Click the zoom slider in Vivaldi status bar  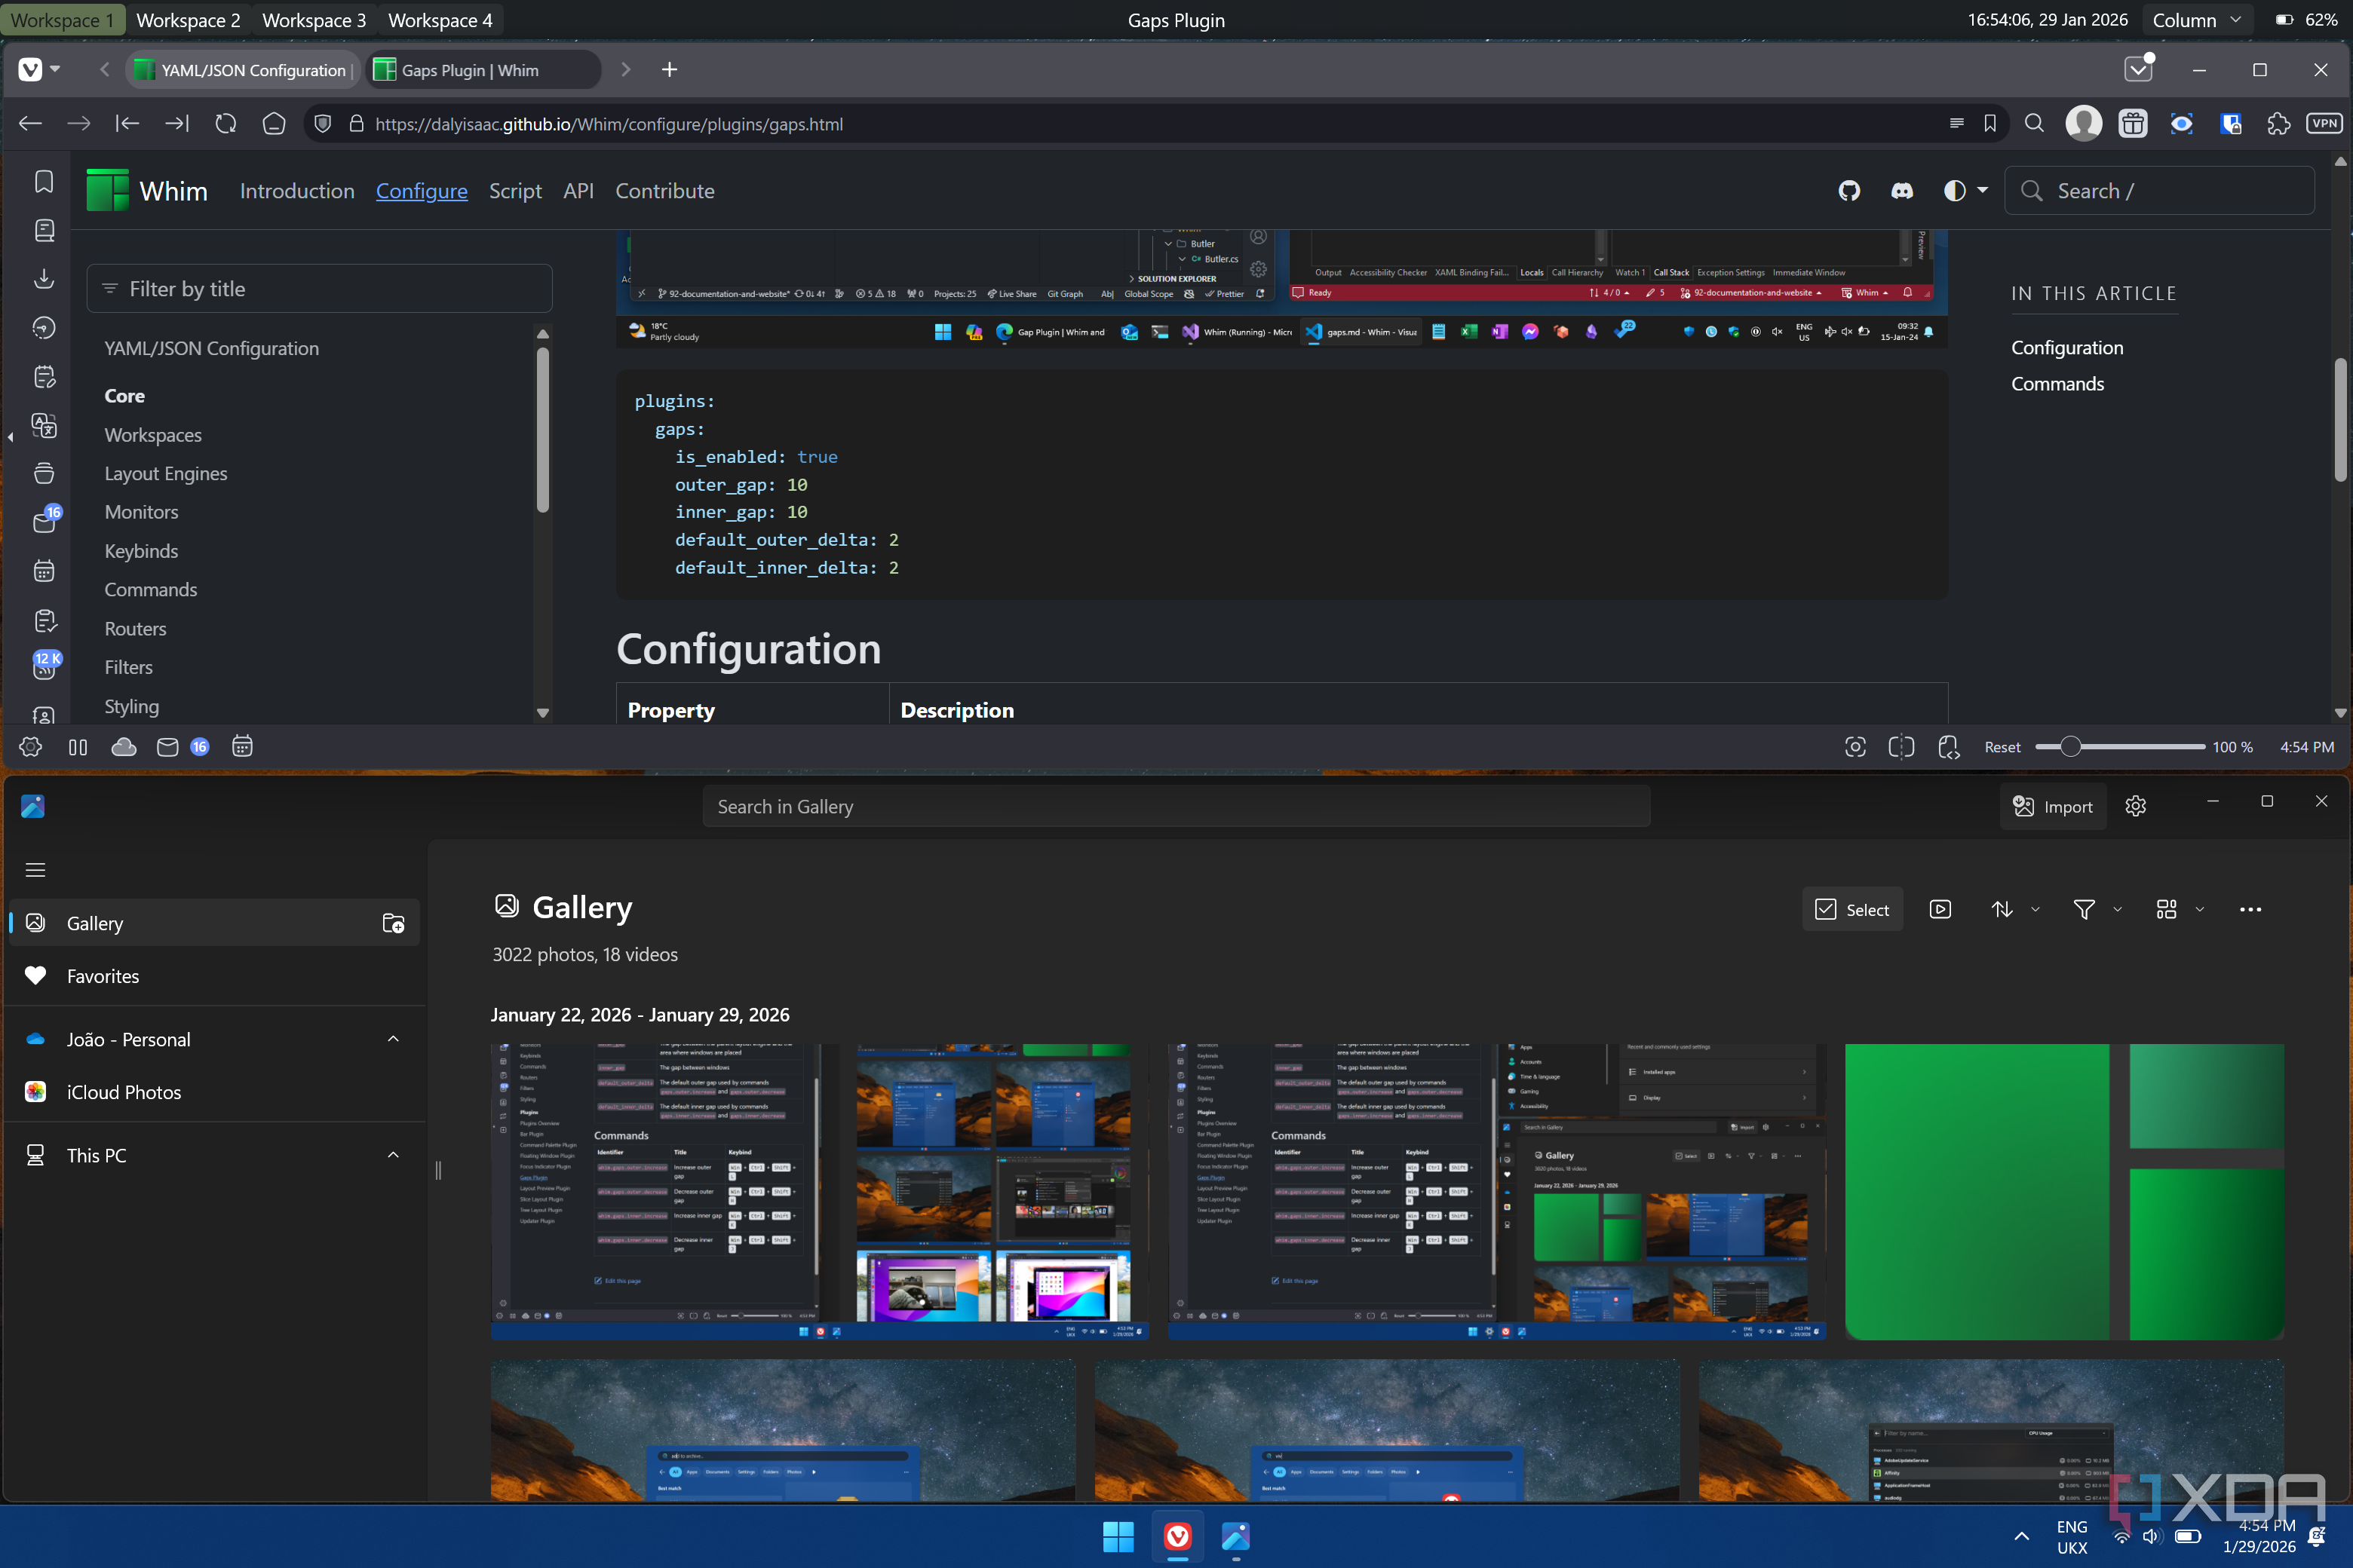(x=2119, y=747)
